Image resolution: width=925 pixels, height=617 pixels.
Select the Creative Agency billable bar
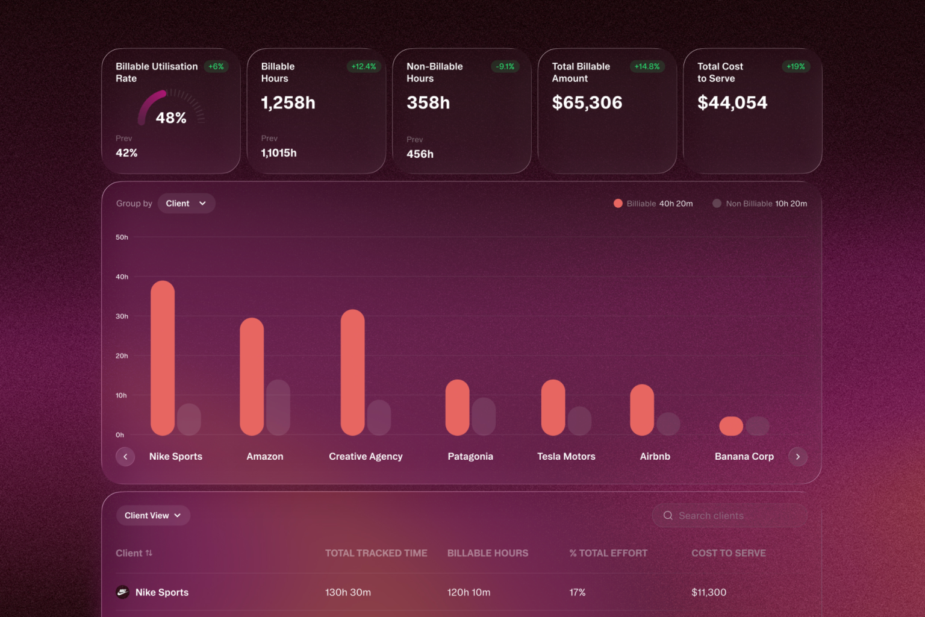(352, 372)
